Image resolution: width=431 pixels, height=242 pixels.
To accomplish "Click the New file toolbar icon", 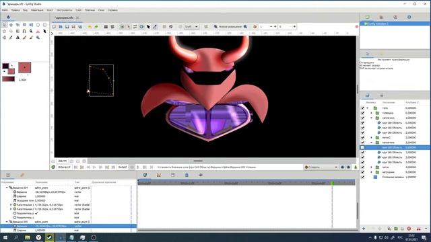I will [x=54, y=27].
